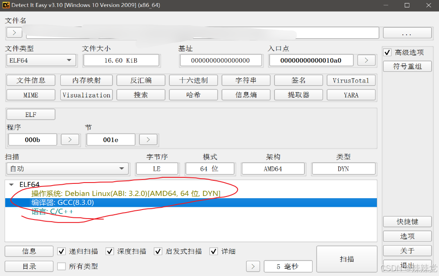Click the 签名 button
This screenshot has height=276, width=439.
point(298,80)
